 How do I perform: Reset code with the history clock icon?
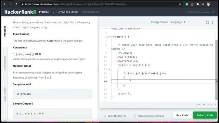[207, 22]
